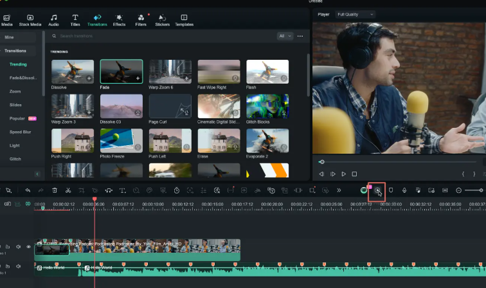The height and width of the screenshot is (288, 486).
Task: Open the Popular category marked NEW
Action: click(x=23, y=118)
